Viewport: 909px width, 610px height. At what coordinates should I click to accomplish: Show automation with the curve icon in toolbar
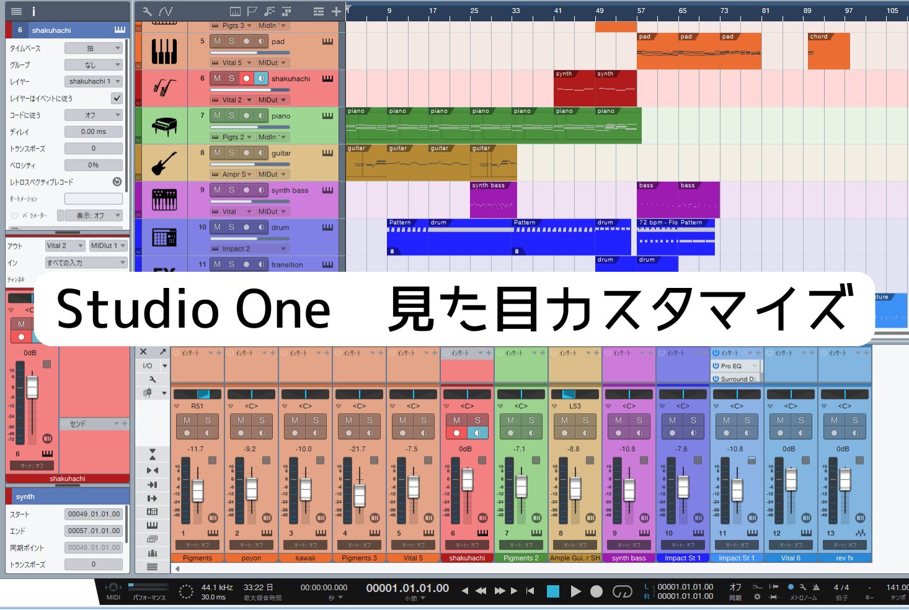pyautogui.click(x=166, y=11)
